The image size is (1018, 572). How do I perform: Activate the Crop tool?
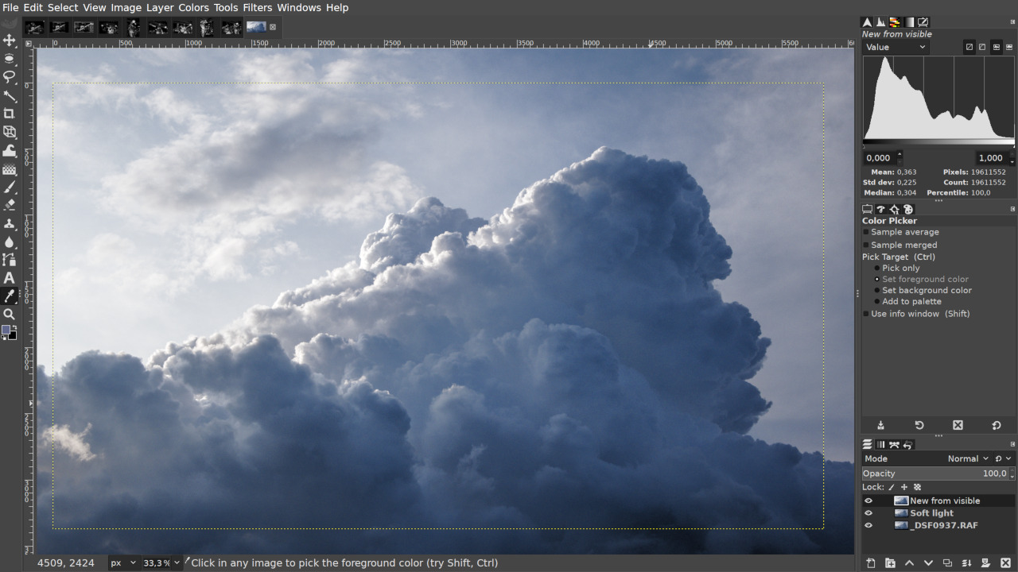(x=10, y=114)
